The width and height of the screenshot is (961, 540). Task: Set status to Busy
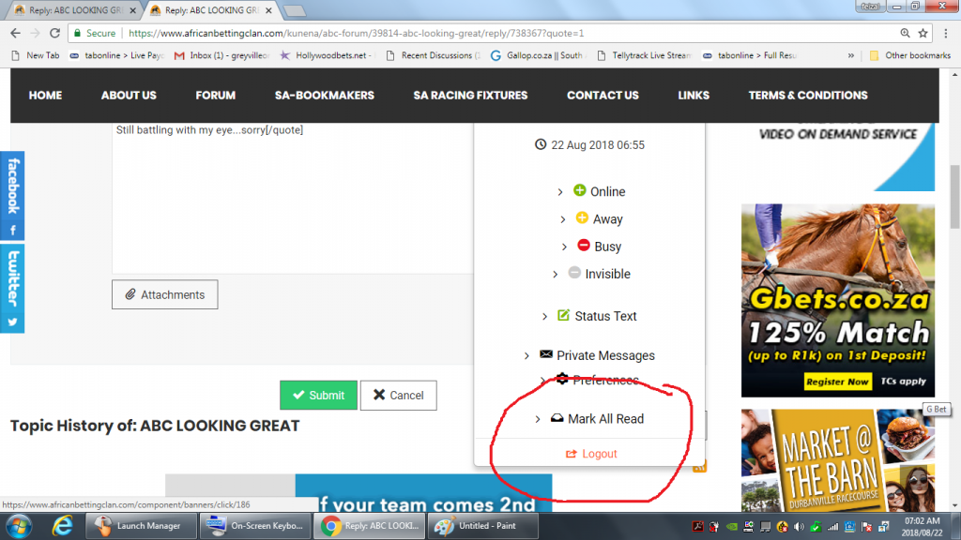tap(607, 247)
